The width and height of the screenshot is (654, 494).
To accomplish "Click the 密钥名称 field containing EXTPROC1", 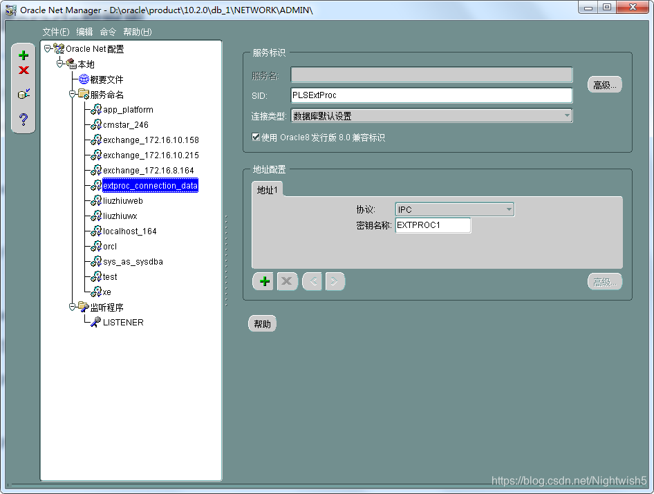I will click(433, 225).
